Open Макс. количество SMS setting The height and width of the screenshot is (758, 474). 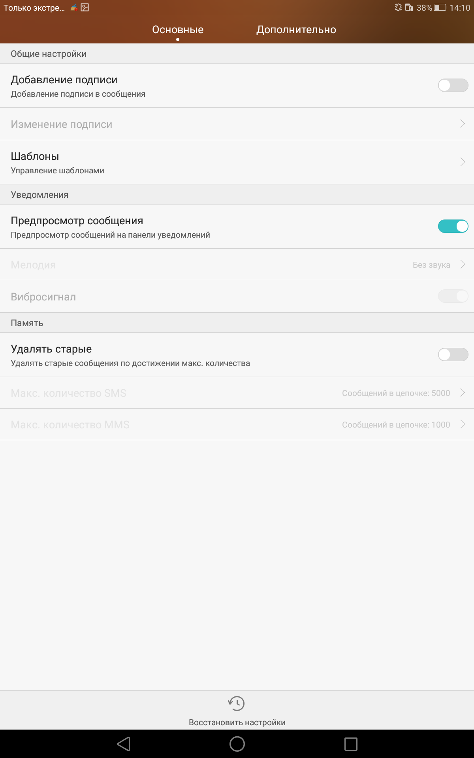(x=237, y=393)
